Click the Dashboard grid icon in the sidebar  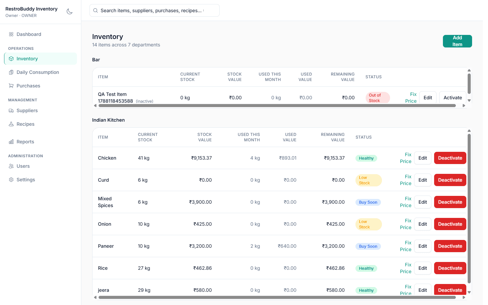click(x=11, y=34)
